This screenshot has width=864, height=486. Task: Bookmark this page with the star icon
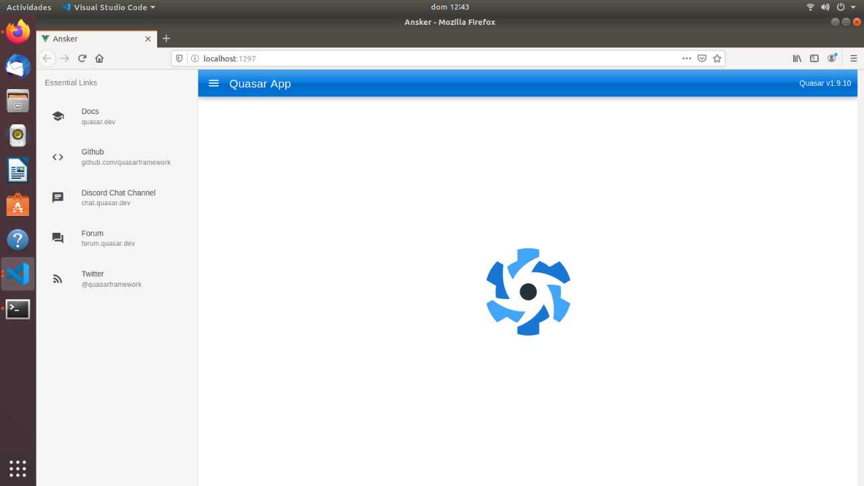[717, 59]
